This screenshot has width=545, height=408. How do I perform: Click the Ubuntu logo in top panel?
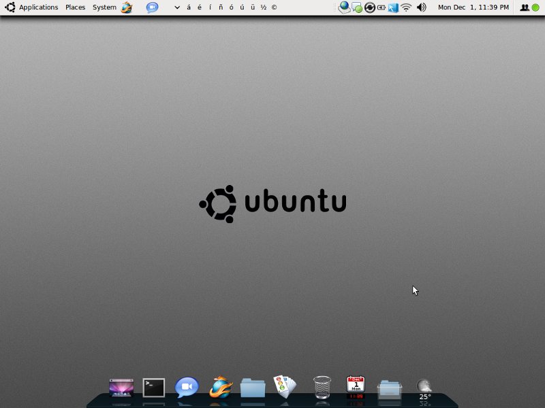[x=10, y=7]
